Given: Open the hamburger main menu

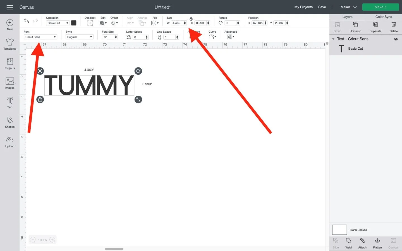Looking at the screenshot, I should click(10, 7).
